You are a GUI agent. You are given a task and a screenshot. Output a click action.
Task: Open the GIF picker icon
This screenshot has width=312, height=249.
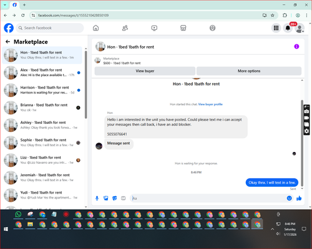click(124, 198)
